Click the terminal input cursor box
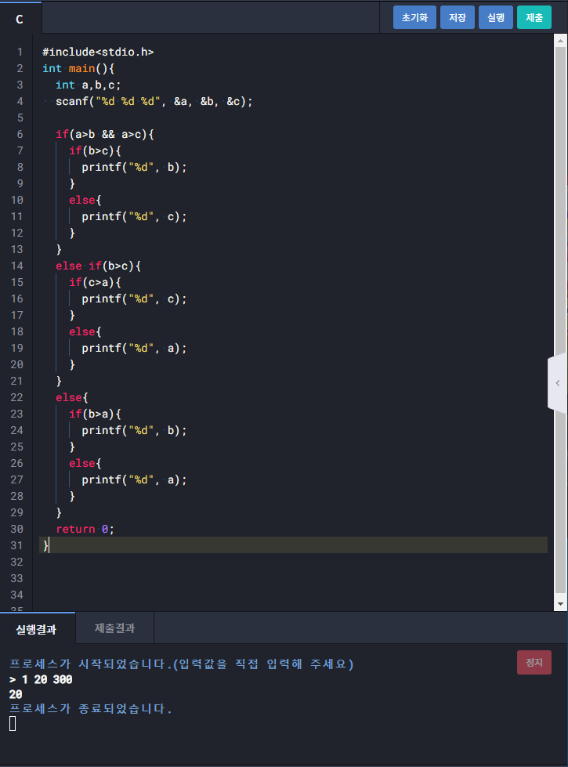This screenshot has width=568, height=767. pyautogui.click(x=13, y=723)
